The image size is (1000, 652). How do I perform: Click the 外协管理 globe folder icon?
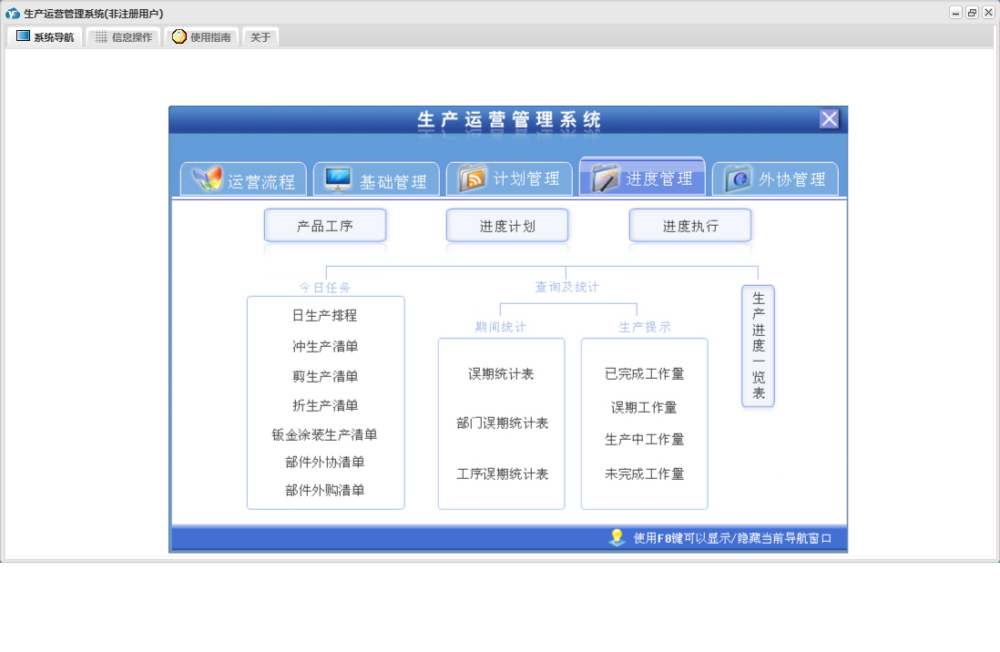(739, 179)
